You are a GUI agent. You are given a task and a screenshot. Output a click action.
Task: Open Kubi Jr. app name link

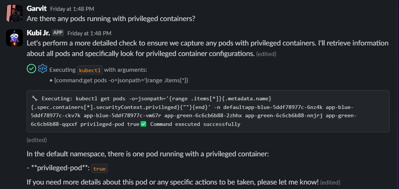38,33
